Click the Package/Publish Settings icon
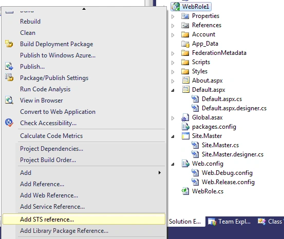The width and height of the screenshot is (284, 239). (x=9, y=77)
